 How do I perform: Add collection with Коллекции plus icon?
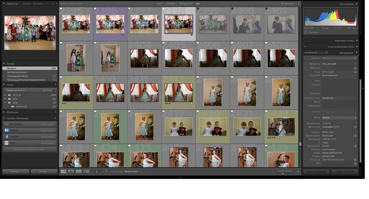pos(56,112)
